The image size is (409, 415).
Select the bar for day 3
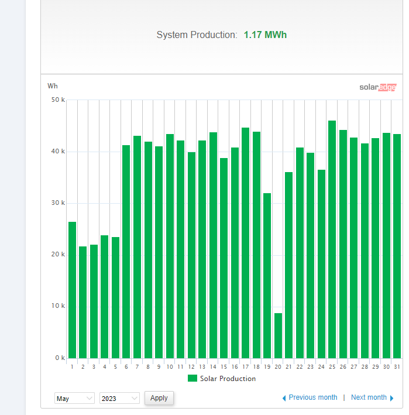[94, 301]
